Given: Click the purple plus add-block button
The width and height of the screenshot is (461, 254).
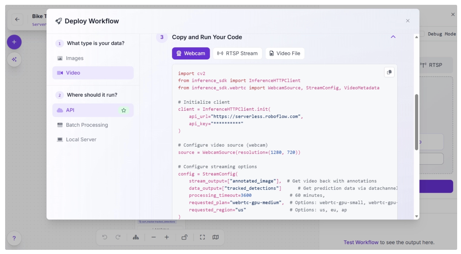Looking at the screenshot, I should [x=14, y=42].
